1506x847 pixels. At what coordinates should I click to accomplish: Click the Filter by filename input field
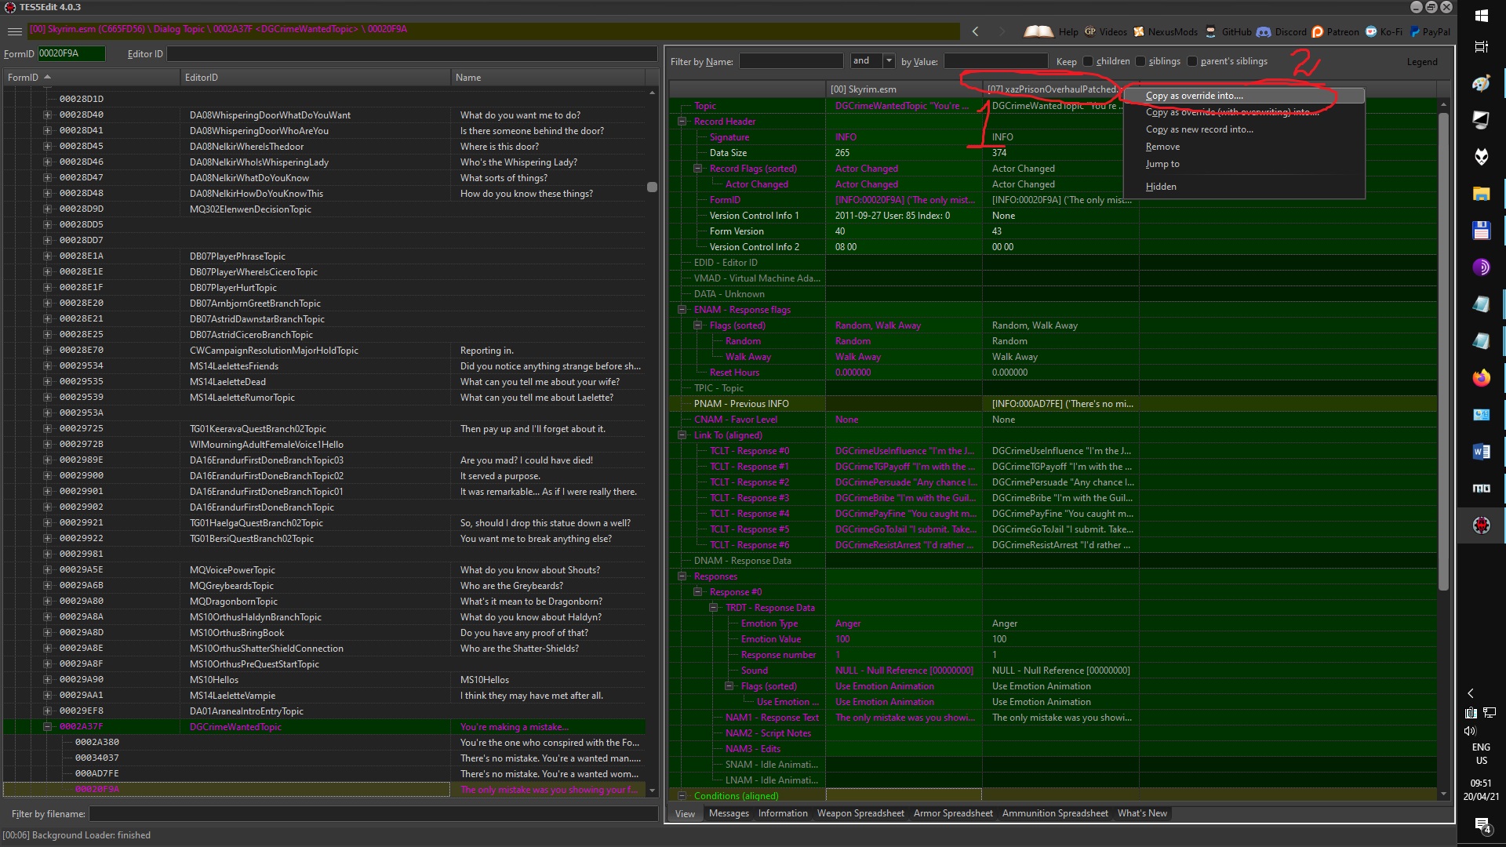coord(373,814)
